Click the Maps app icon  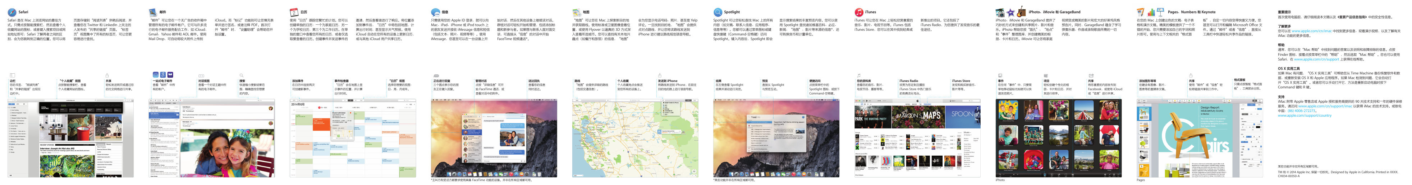[577, 12]
